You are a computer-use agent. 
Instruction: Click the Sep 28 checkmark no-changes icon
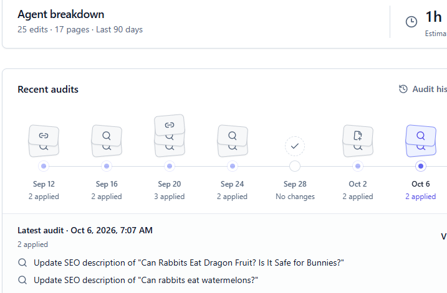tap(295, 146)
